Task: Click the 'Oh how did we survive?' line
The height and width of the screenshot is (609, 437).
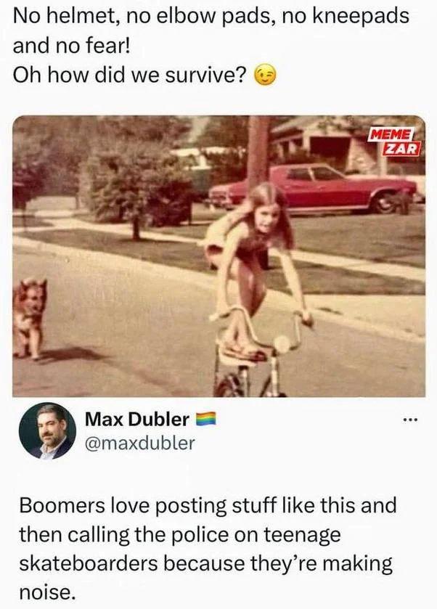Action: 130,75
